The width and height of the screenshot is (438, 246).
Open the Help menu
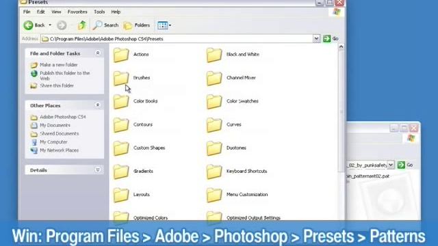pos(116,12)
